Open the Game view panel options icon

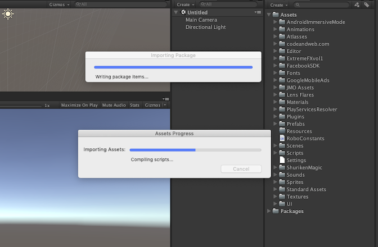[x=165, y=99]
